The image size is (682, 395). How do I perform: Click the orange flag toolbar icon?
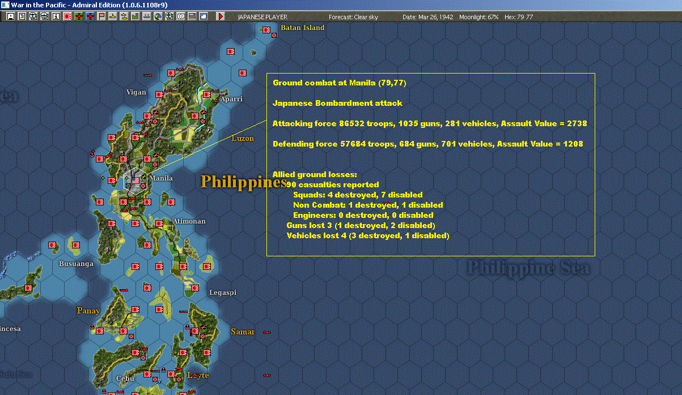tap(101, 16)
